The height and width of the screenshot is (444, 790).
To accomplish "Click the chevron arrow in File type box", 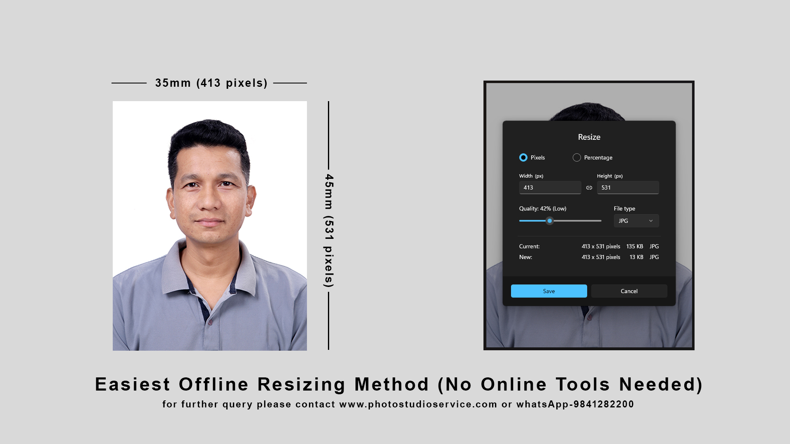I will point(651,221).
